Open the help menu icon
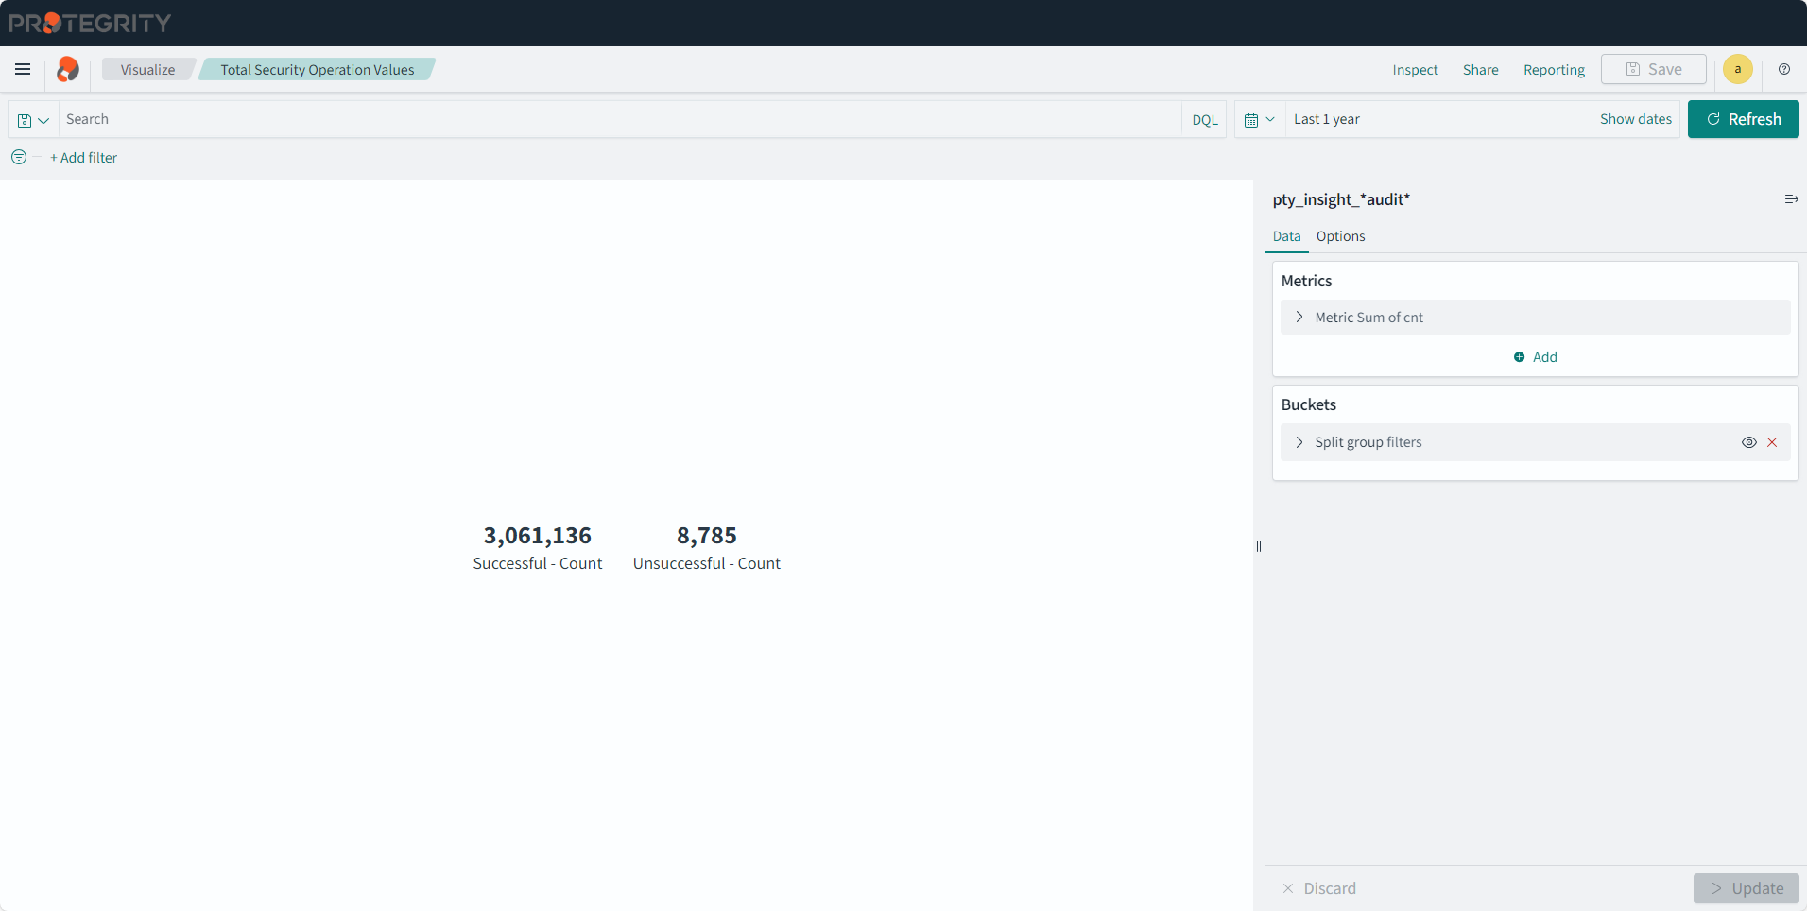The image size is (1807, 911). tap(1784, 69)
